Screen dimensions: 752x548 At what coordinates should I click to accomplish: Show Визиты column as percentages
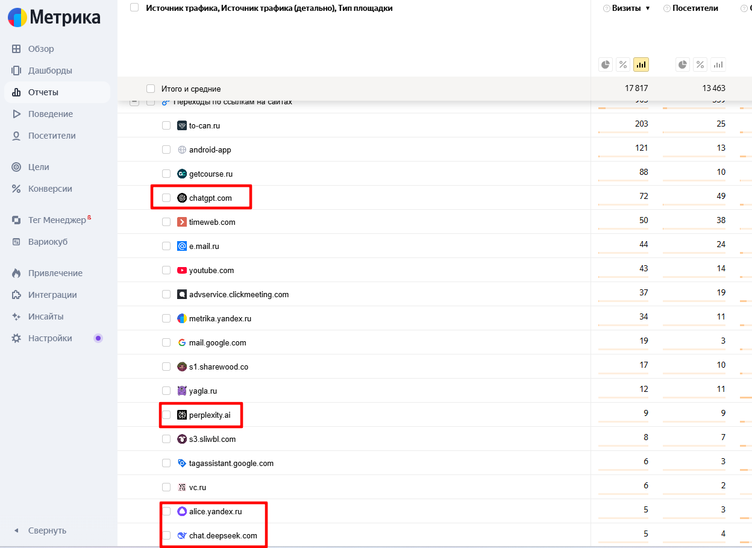[x=624, y=65]
